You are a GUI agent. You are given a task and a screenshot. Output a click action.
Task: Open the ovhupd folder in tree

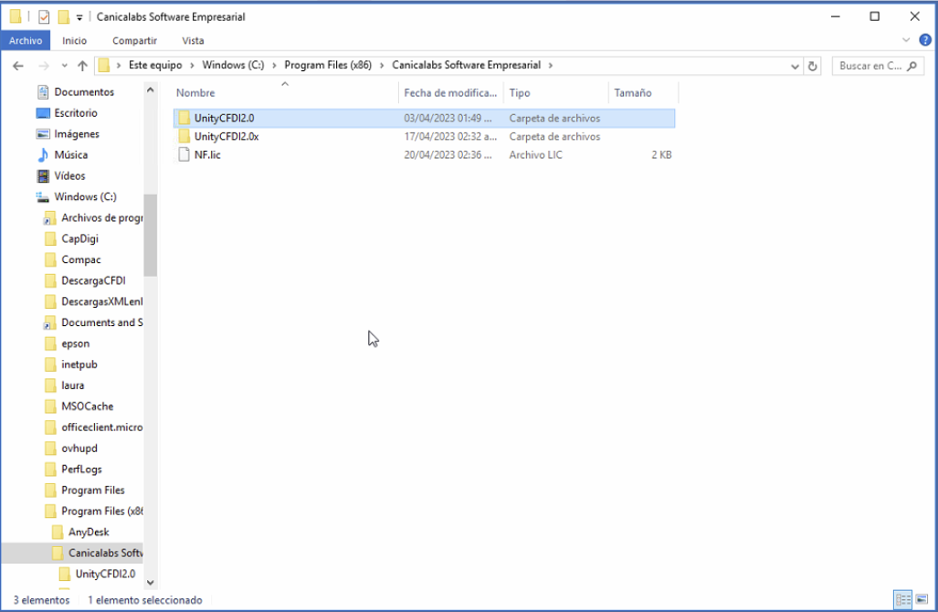[x=79, y=448]
